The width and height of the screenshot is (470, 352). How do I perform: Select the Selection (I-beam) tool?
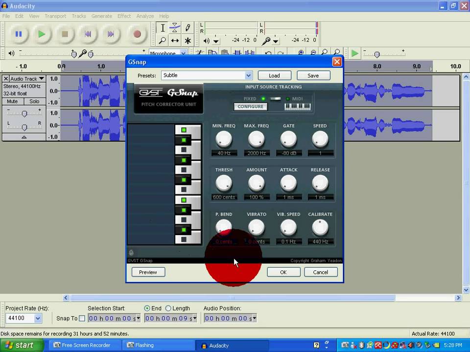163,28
